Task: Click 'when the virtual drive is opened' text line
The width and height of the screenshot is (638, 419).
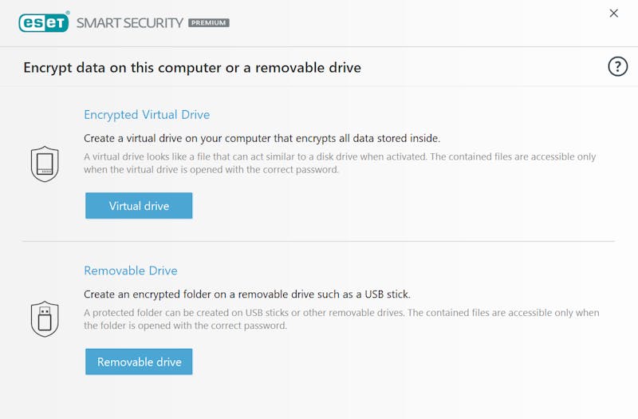Action: click(x=211, y=169)
